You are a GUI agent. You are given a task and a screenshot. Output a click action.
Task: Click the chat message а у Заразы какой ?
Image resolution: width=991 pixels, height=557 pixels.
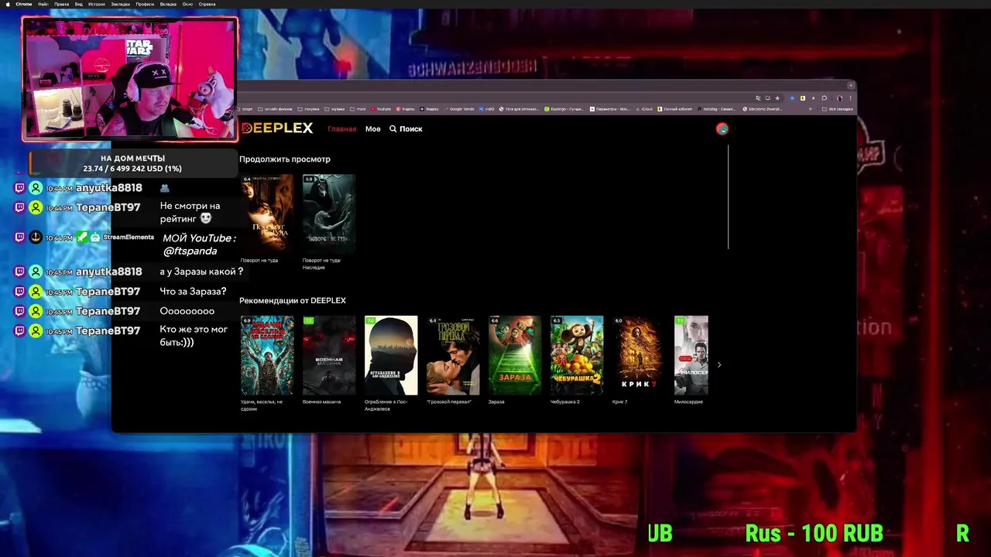tap(201, 272)
